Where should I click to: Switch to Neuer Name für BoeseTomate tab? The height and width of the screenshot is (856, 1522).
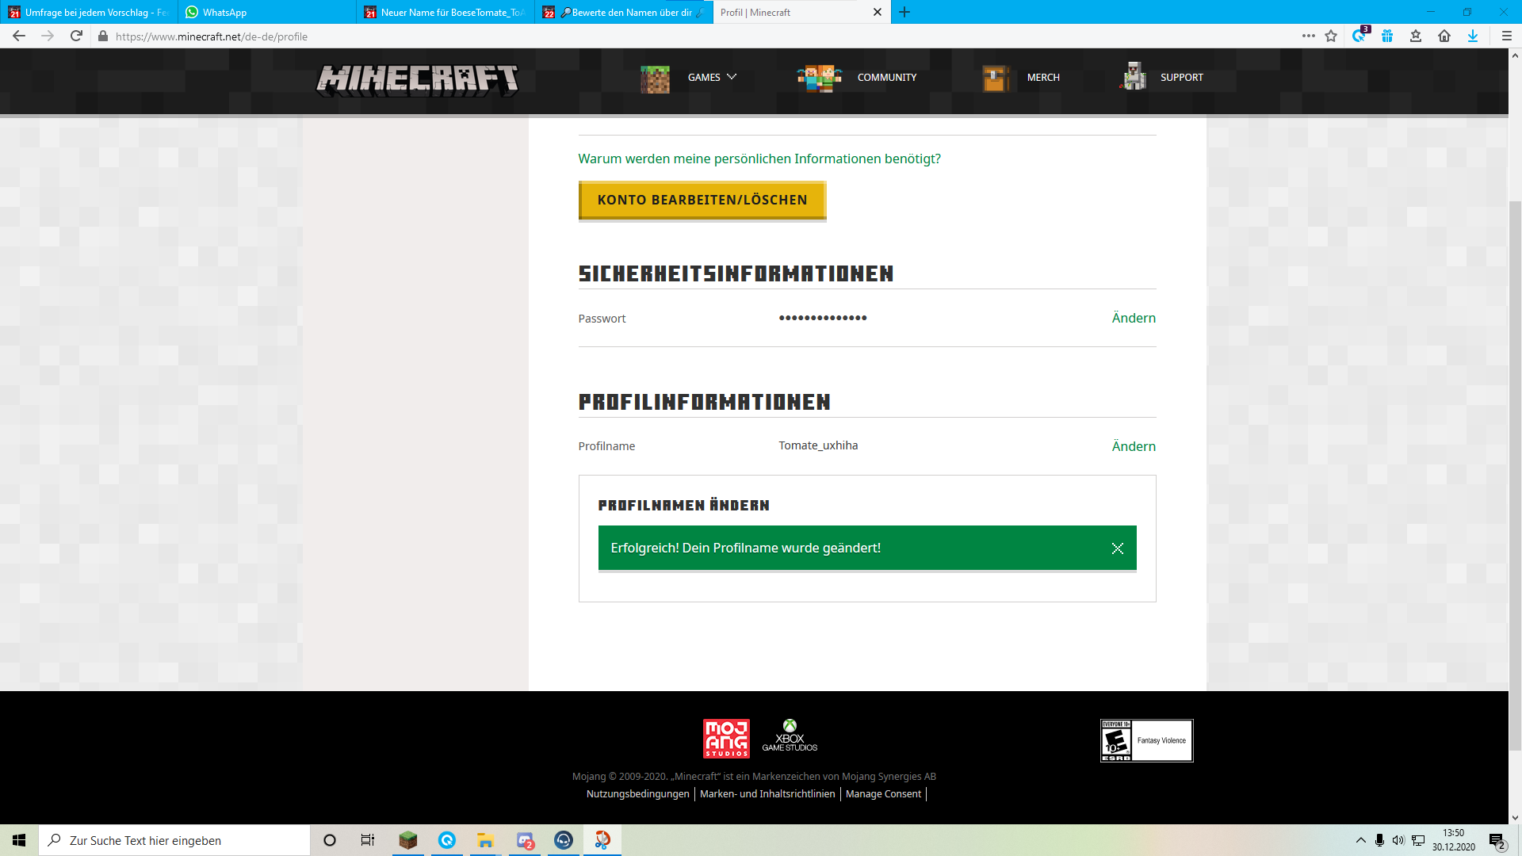point(446,12)
